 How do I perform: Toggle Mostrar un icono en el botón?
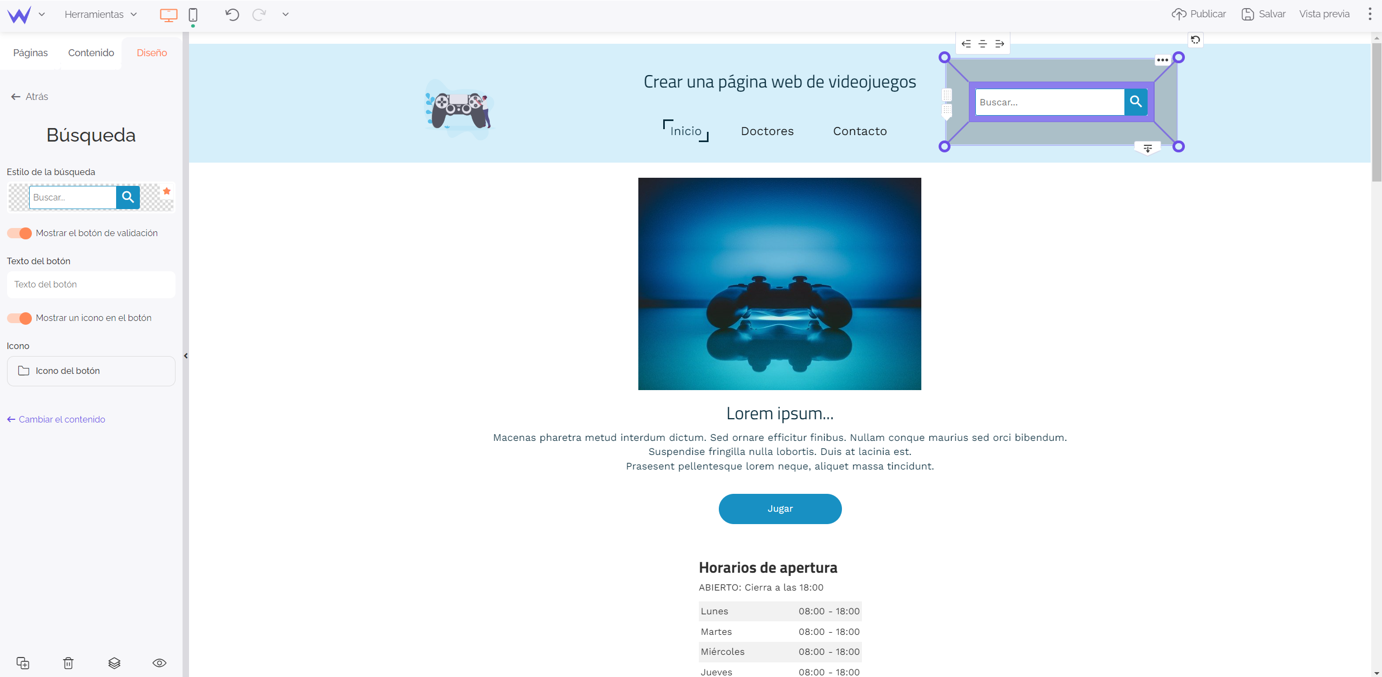click(x=19, y=318)
